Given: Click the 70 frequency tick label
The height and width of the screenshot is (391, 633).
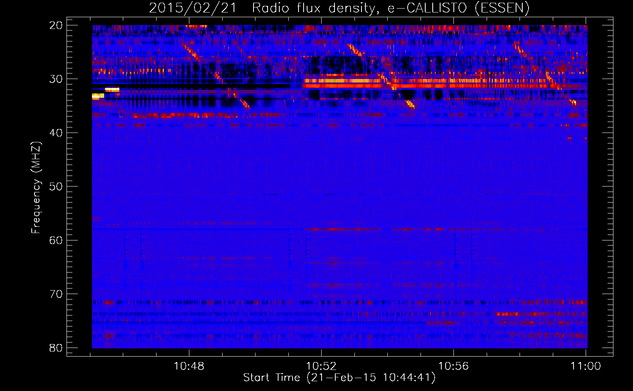Looking at the screenshot, I should click(56, 294).
